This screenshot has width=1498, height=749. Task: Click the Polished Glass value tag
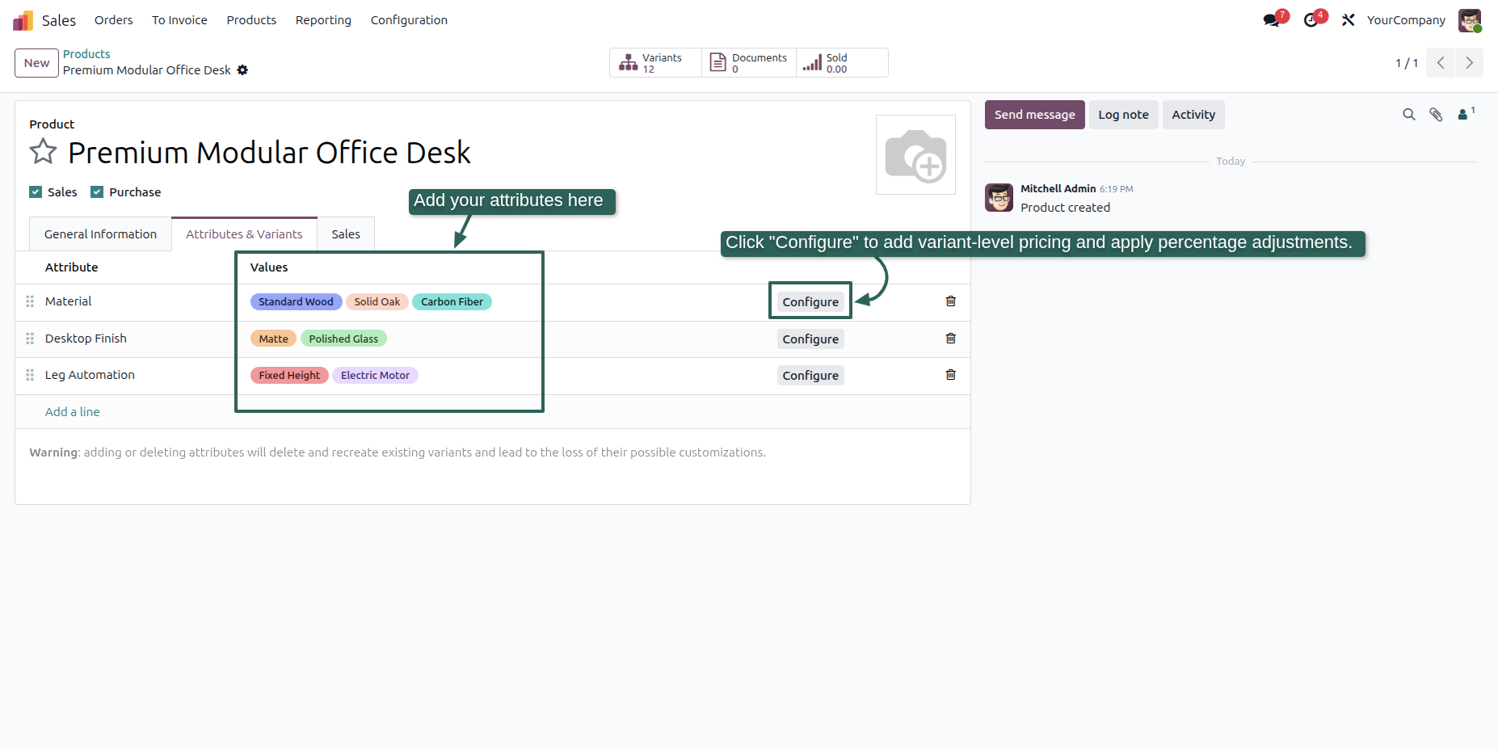343,339
